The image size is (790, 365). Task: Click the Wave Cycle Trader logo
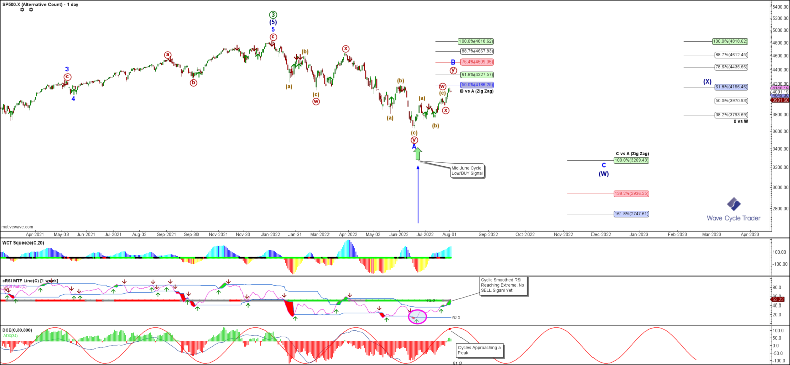(734, 210)
